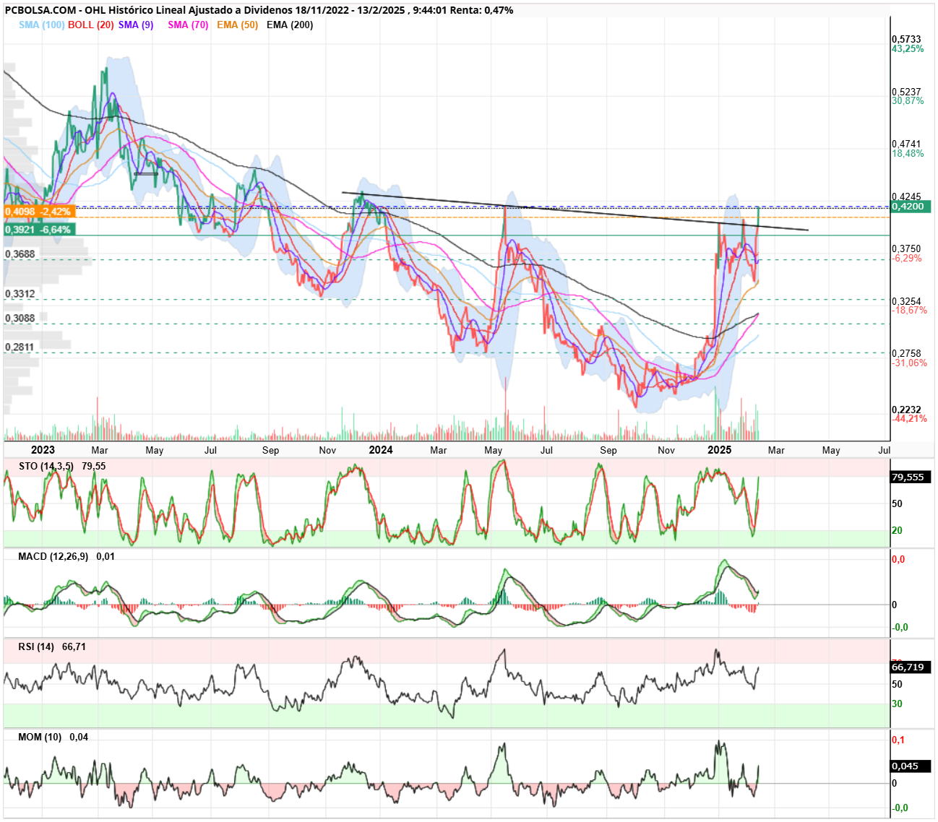Click the MOM (10) indicator label
The width and height of the screenshot is (938, 822).
pos(40,737)
